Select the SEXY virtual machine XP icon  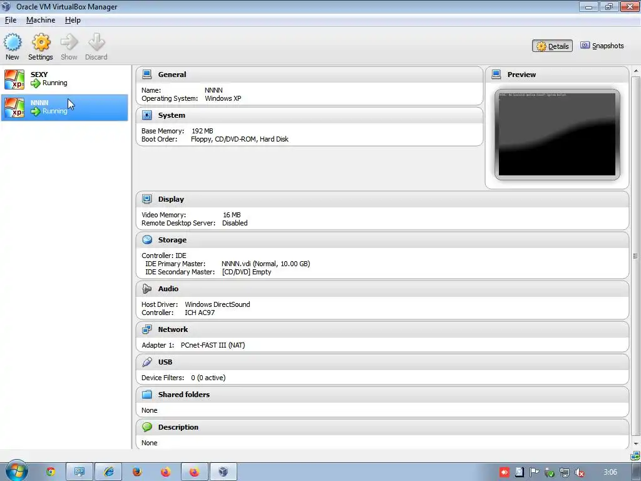[x=14, y=80]
